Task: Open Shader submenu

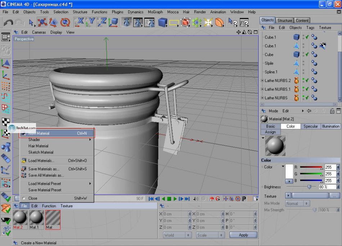Action: pos(57,140)
